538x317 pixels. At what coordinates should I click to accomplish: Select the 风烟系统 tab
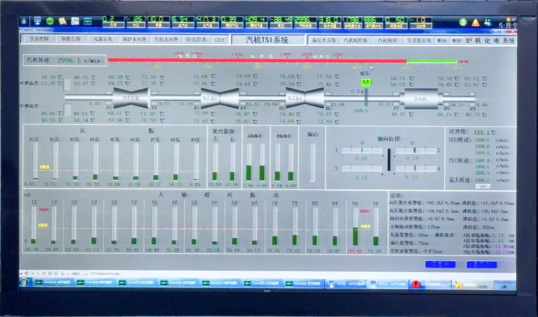(103, 39)
